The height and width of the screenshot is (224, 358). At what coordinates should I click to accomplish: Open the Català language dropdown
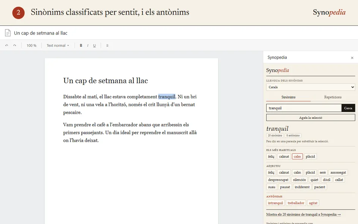[311, 87]
